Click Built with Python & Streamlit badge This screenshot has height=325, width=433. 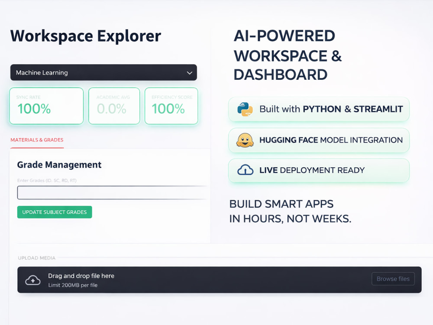[x=319, y=109]
